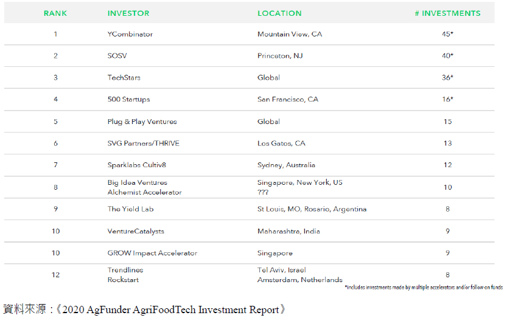507x318 pixels.
Task: Click rank 1 cell
Action: tap(55, 34)
